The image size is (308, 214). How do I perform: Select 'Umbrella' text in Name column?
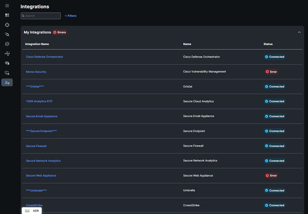point(189,190)
